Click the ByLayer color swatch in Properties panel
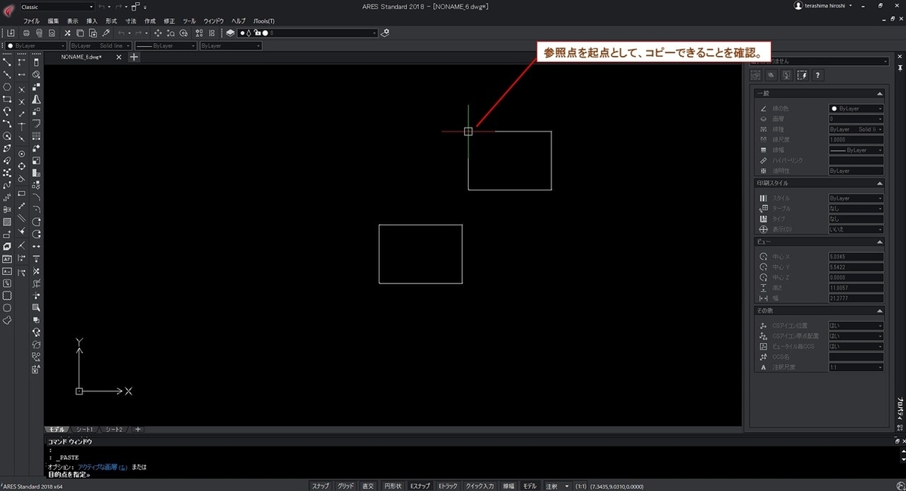Screen dimensions: 906x491 [836, 108]
